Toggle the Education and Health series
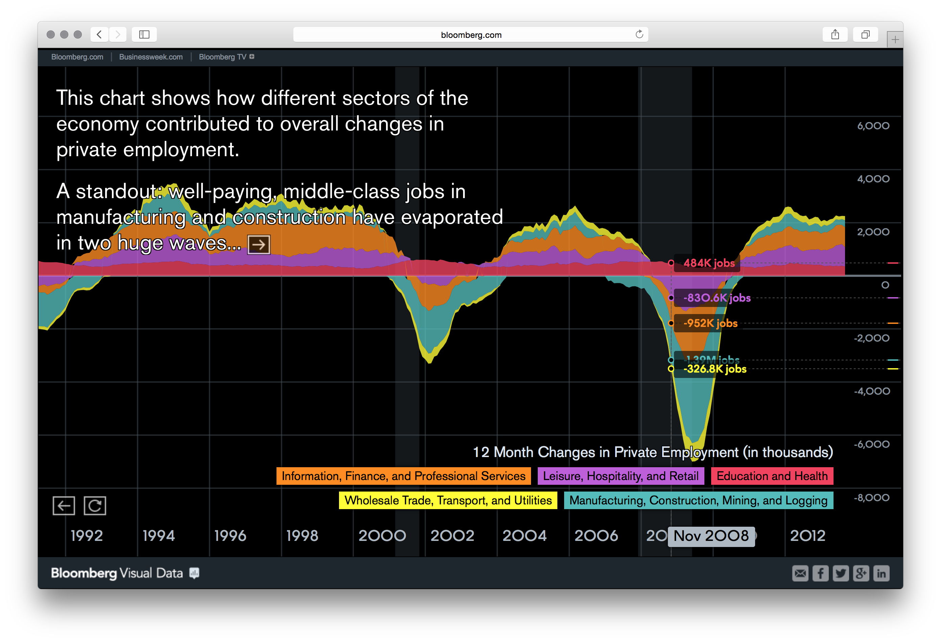941x643 pixels. (772, 476)
